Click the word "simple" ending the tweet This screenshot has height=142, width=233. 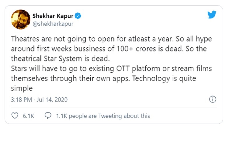click(21, 88)
